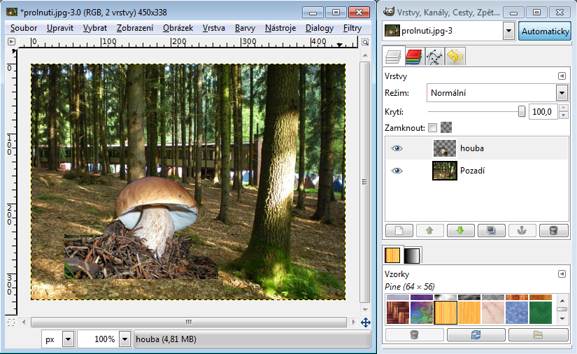The image size is (577, 354).
Task: Toggle visibility of the Pozadí layer
Action: tap(397, 171)
